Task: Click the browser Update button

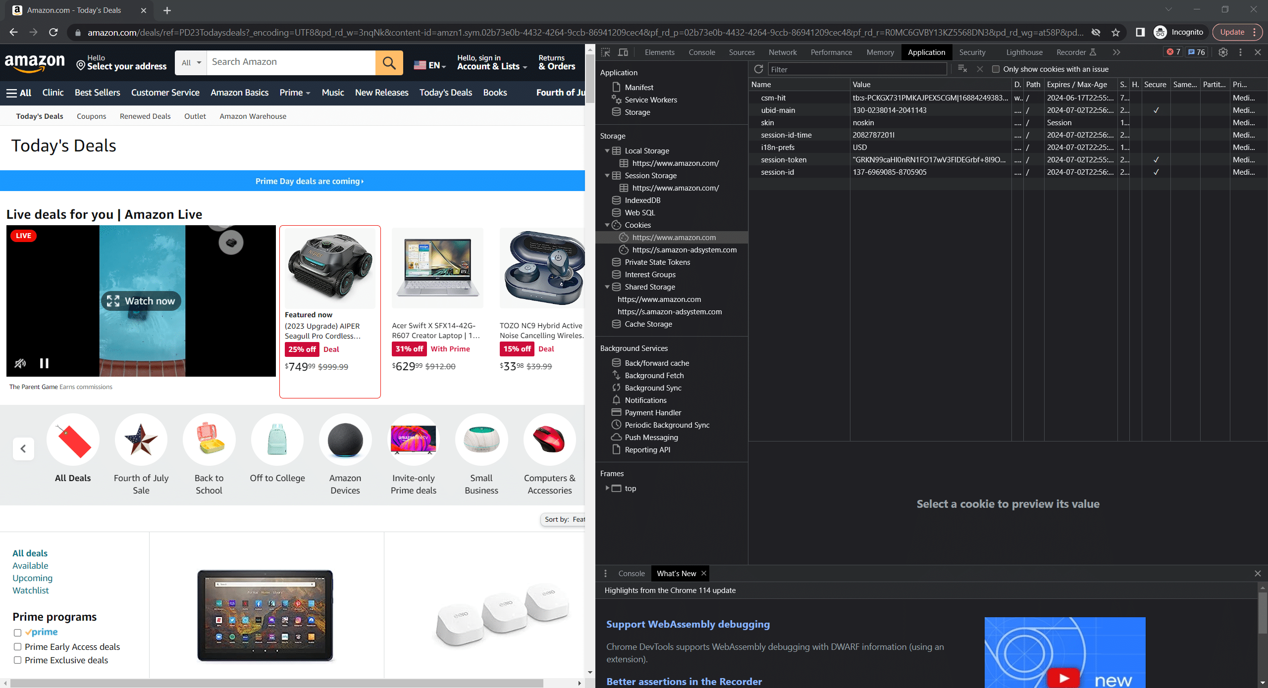Action: point(1232,32)
